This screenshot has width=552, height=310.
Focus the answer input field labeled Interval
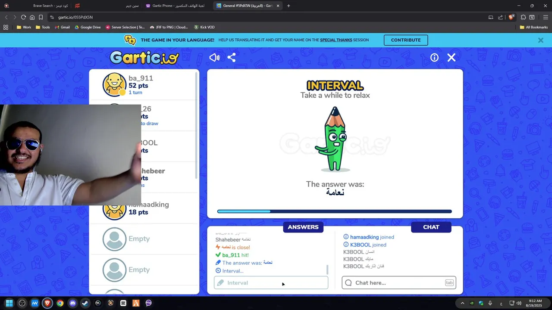(271, 283)
